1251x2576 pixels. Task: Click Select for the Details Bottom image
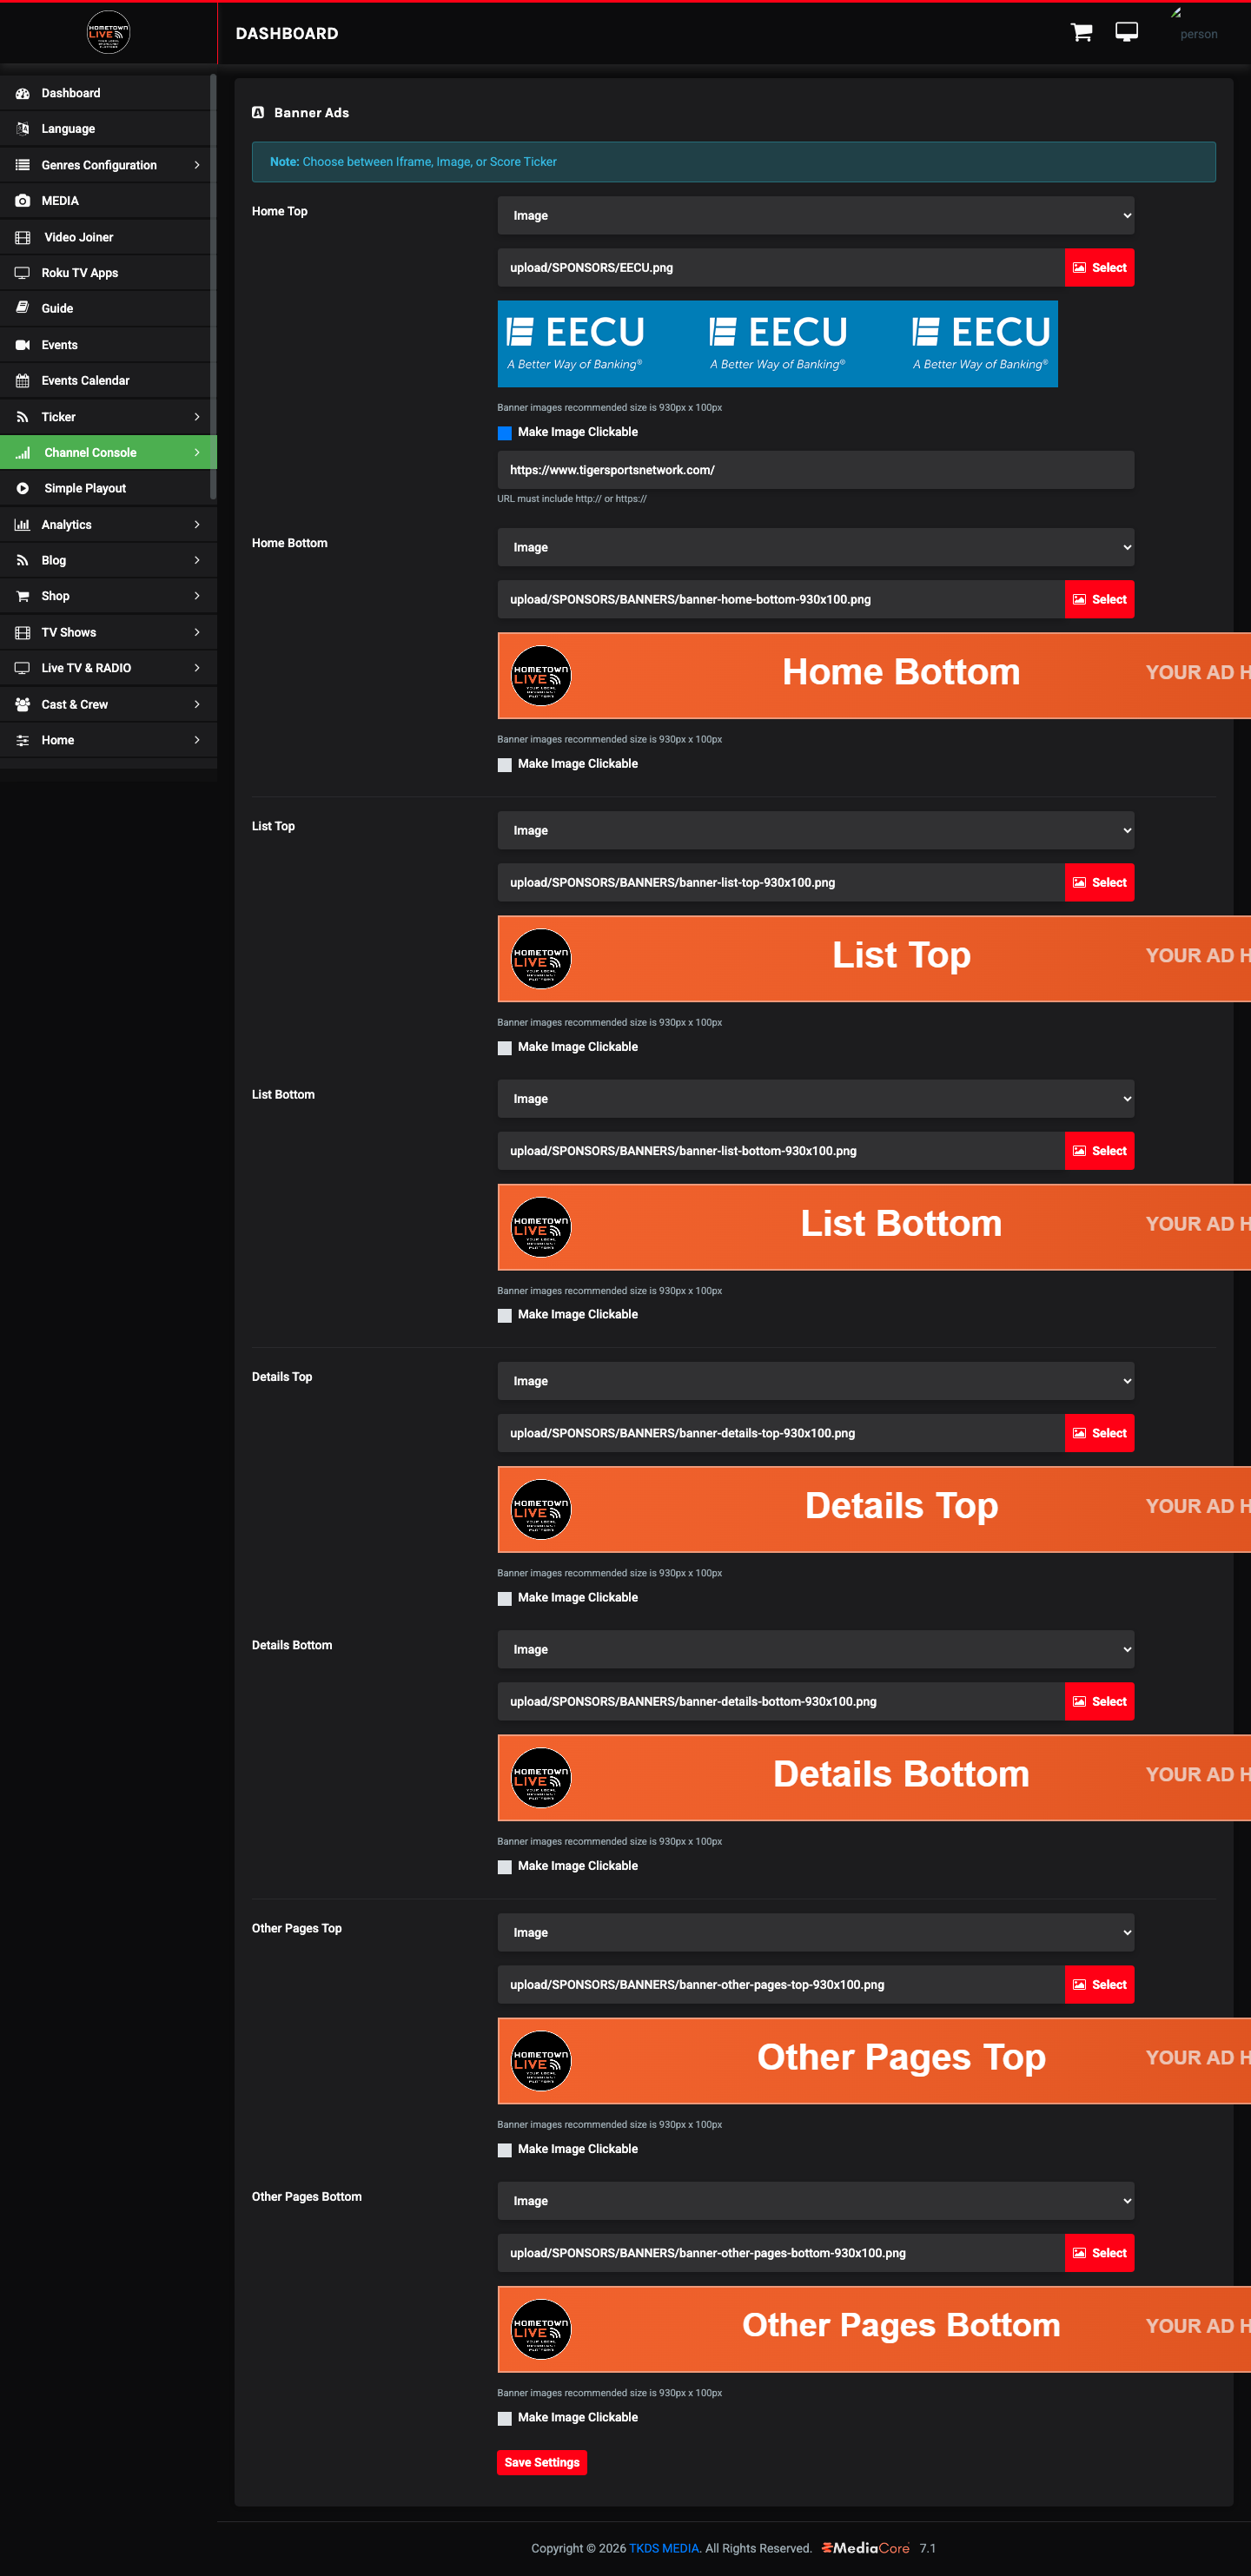point(1099,1701)
